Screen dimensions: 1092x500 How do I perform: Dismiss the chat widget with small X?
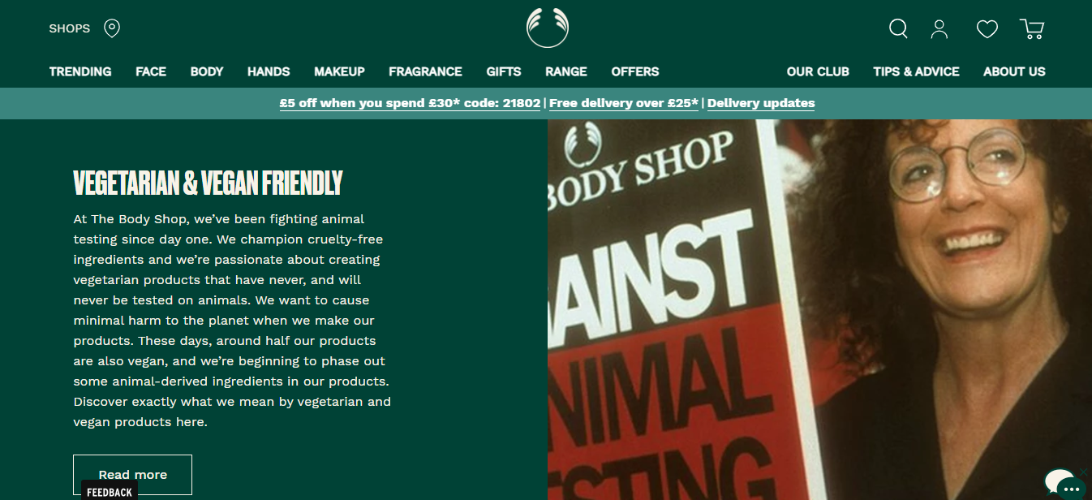(x=1084, y=472)
